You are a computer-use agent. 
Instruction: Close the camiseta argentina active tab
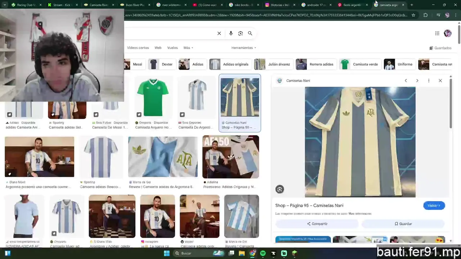coord(403,5)
